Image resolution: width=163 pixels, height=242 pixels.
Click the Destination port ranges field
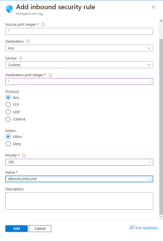[79, 82]
